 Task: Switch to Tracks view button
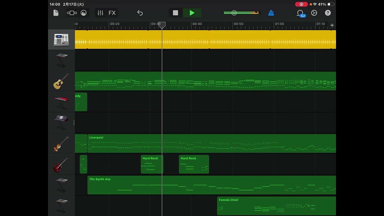pos(72,13)
